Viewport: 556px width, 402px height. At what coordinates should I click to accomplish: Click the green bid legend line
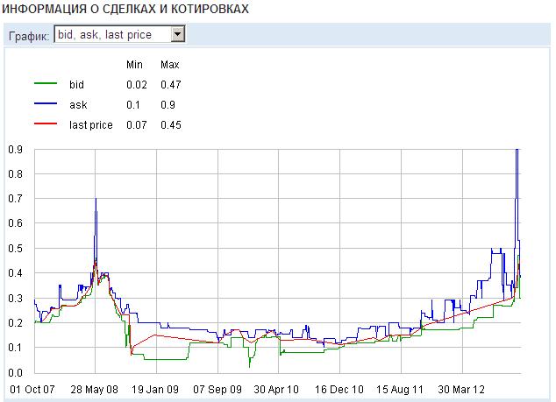tap(46, 83)
